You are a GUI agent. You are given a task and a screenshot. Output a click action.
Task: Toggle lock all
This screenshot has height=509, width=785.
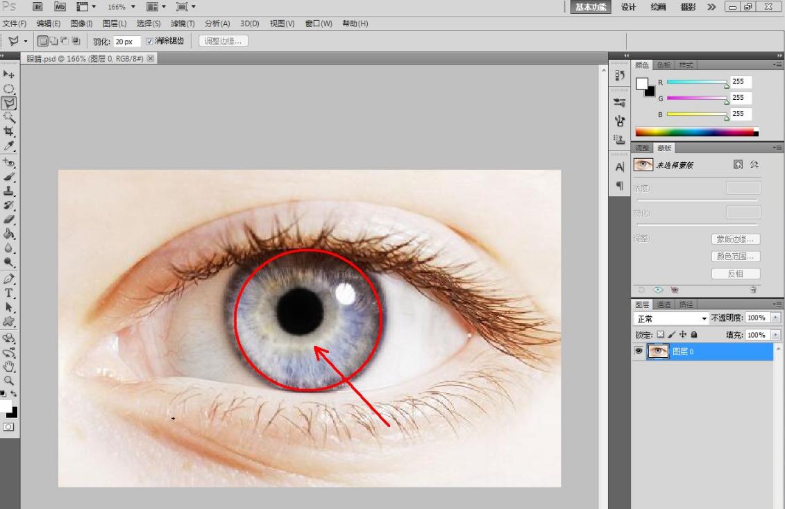pyautogui.click(x=694, y=334)
